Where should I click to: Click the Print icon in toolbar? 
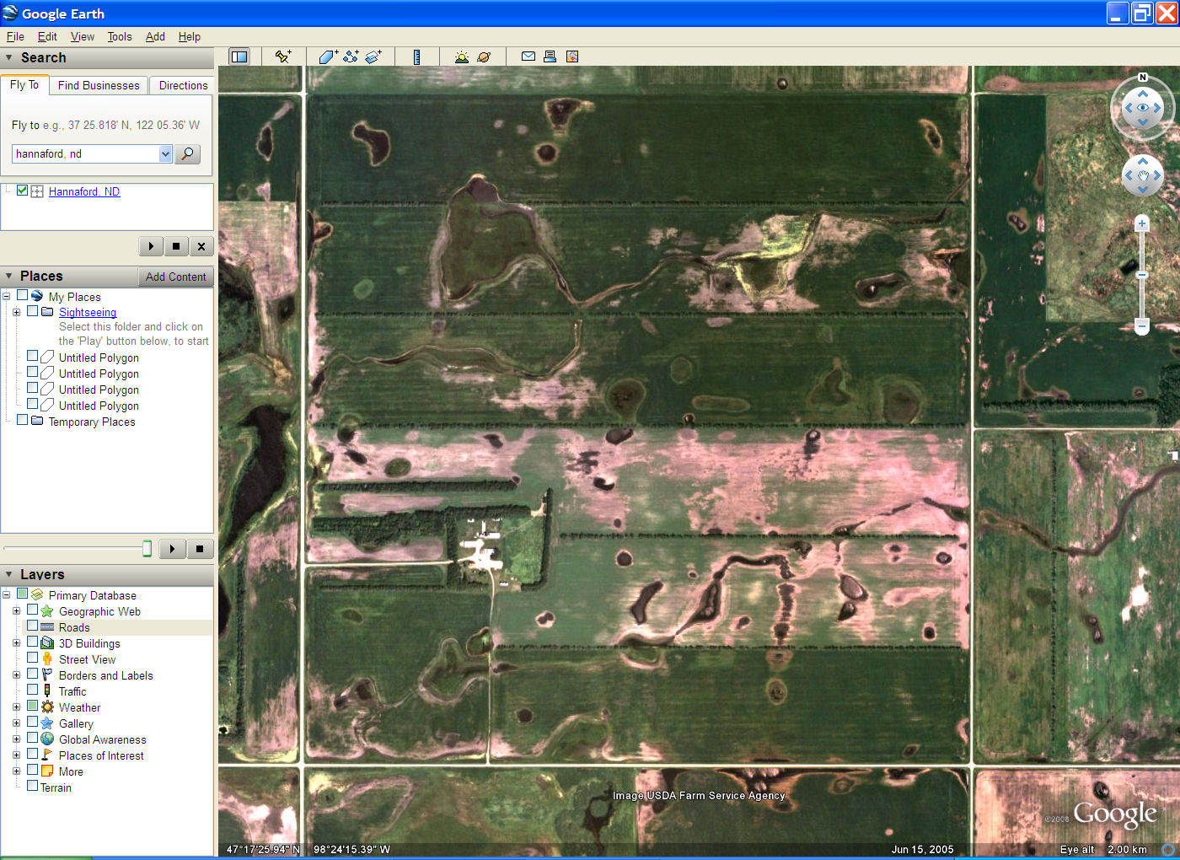(550, 56)
